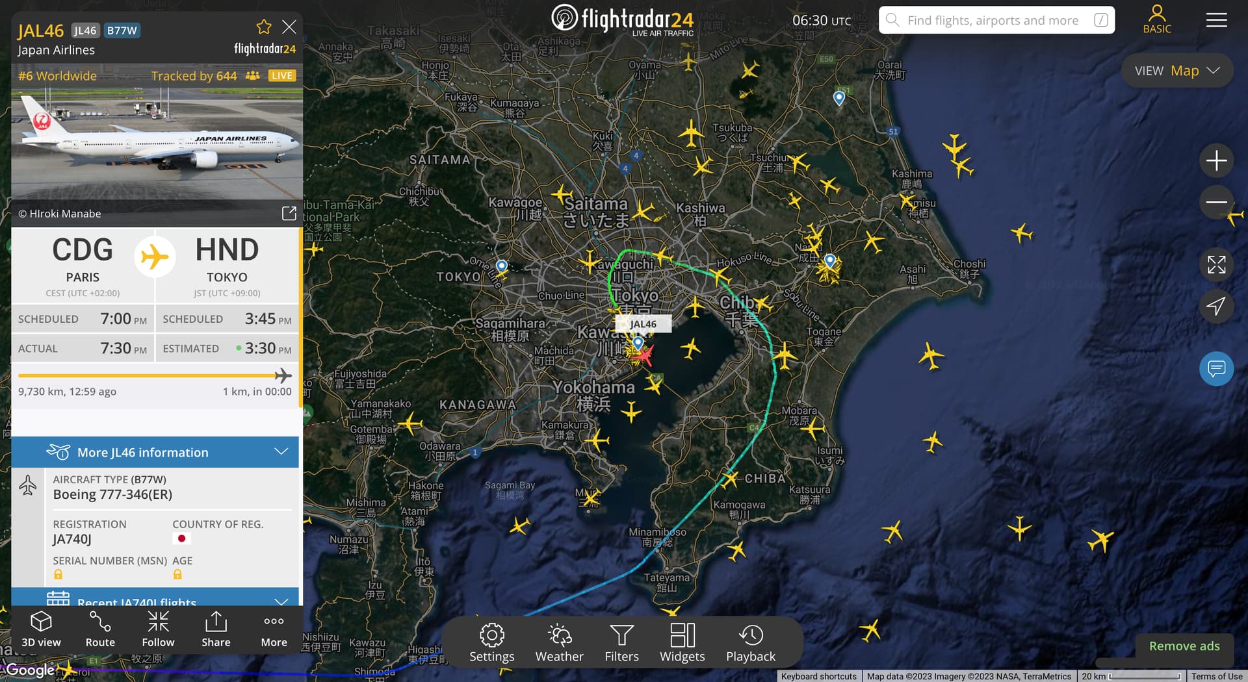Open the hamburger main menu
Viewport: 1248px width, 682px height.
tap(1216, 20)
